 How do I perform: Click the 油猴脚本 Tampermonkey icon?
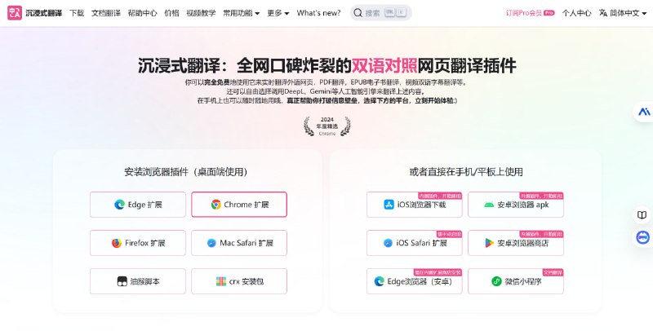click(122, 281)
